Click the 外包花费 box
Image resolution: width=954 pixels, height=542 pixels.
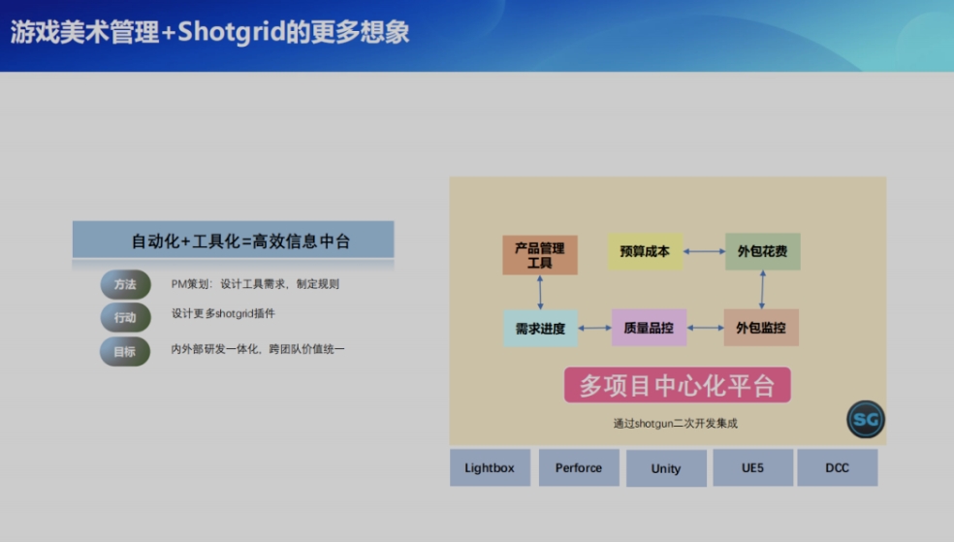(762, 251)
